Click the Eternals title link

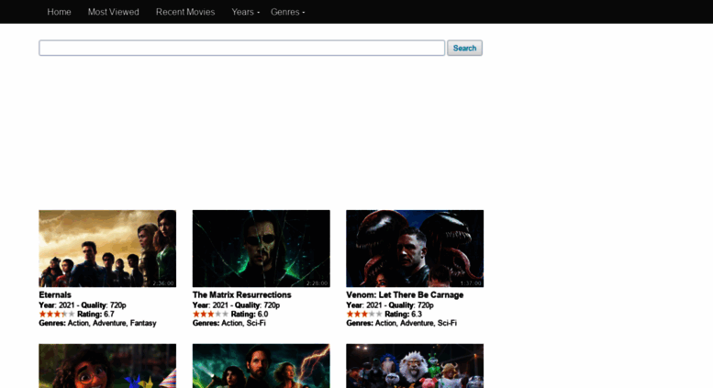coord(55,294)
